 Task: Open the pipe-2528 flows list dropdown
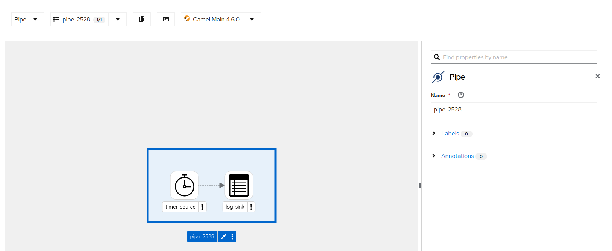118,19
